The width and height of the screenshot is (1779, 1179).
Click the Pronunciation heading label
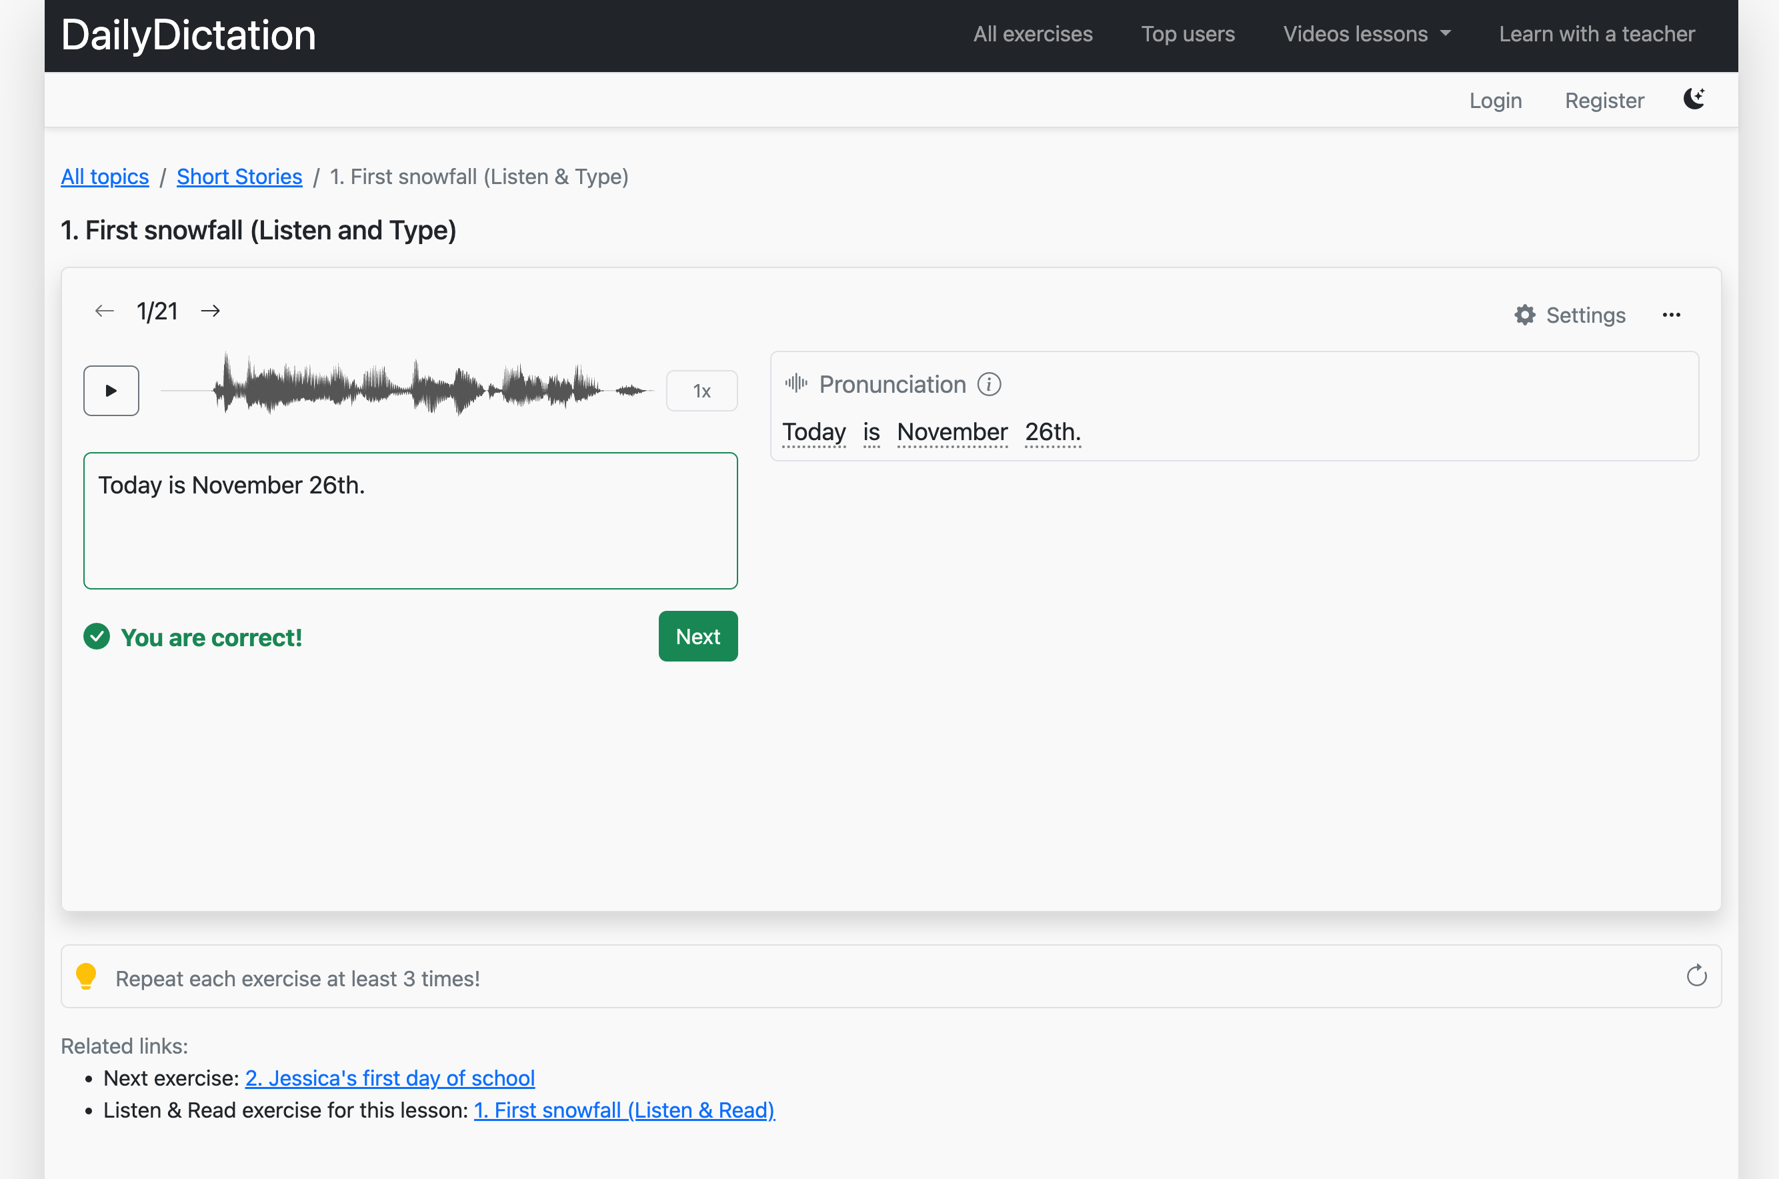click(892, 385)
